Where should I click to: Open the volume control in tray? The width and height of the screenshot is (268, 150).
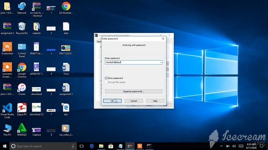coord(234,146)
